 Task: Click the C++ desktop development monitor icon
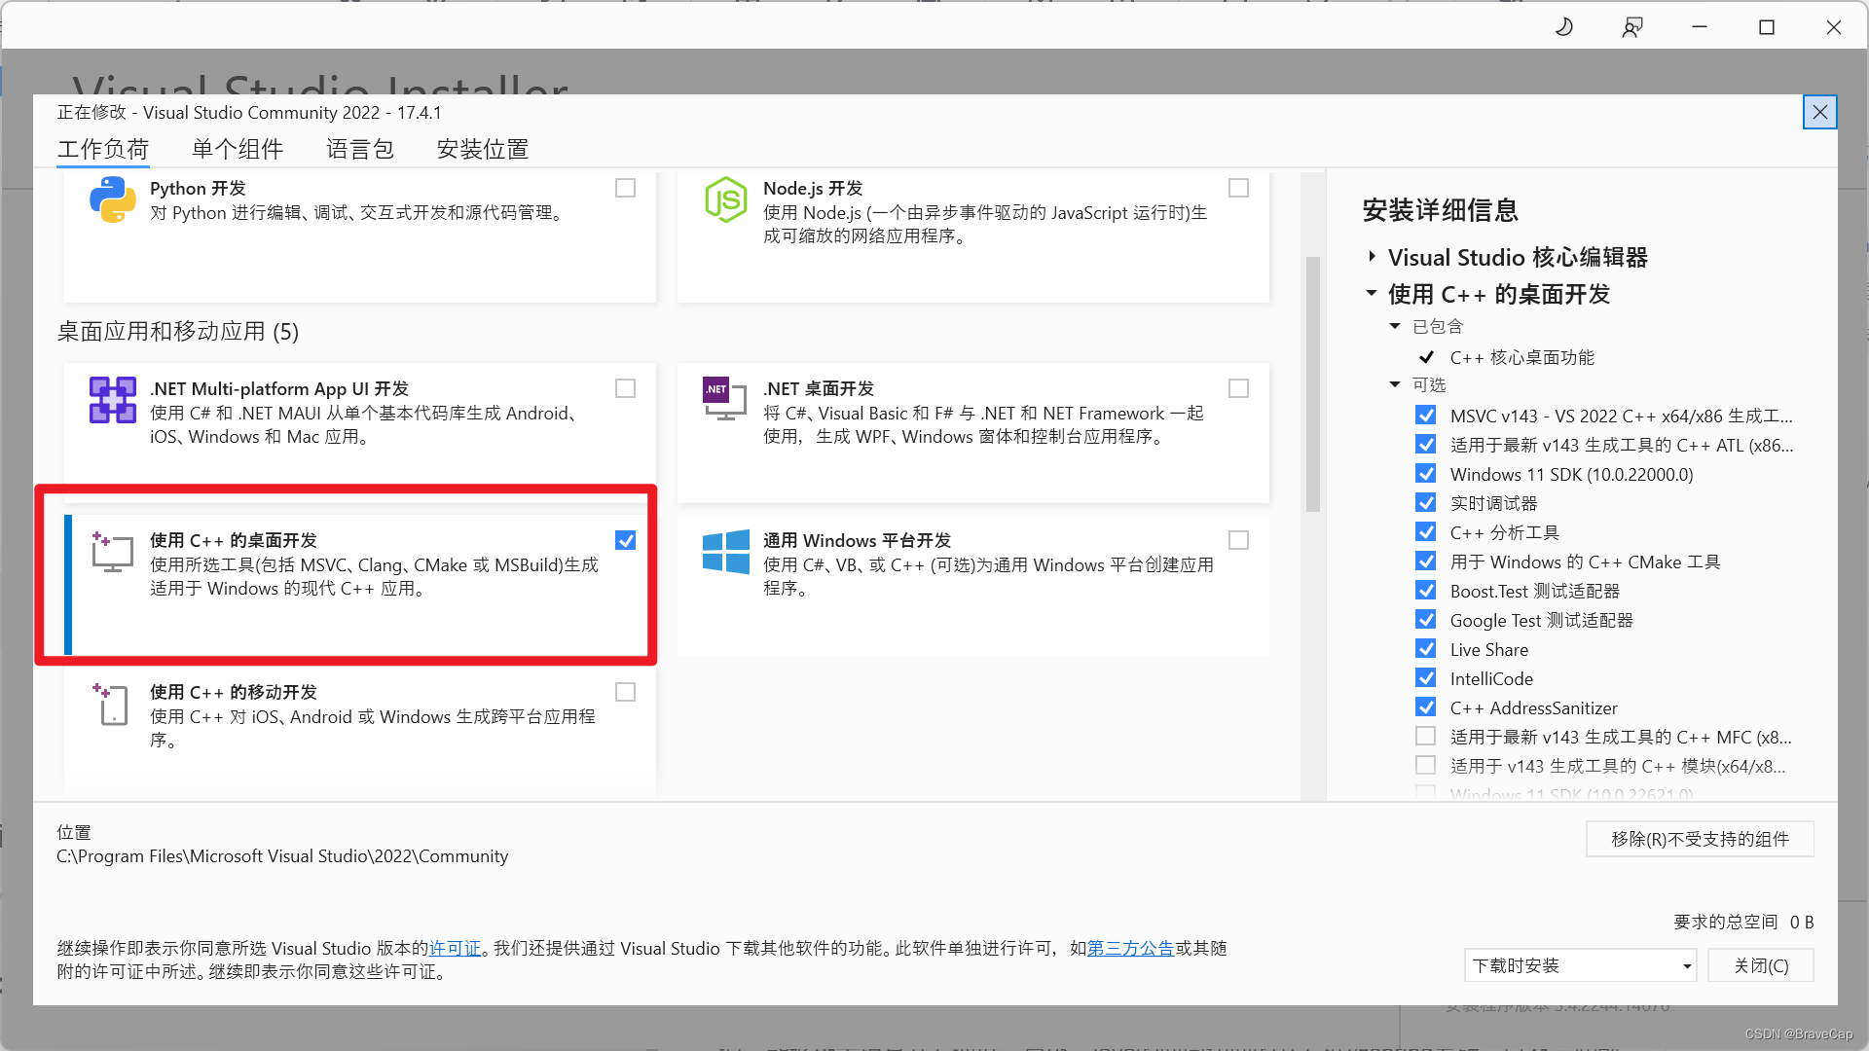click(113, 552)
